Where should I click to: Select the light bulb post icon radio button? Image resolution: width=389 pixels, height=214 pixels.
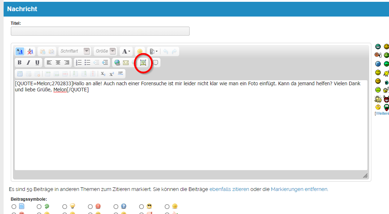point(65,206)
